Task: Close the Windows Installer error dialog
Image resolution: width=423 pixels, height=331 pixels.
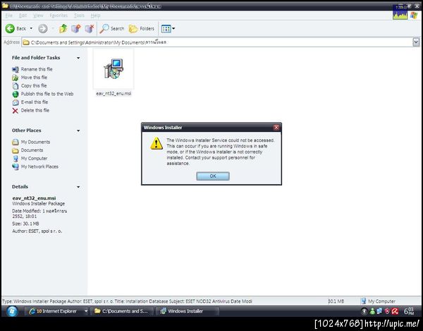Action: (x=276, y=128)
